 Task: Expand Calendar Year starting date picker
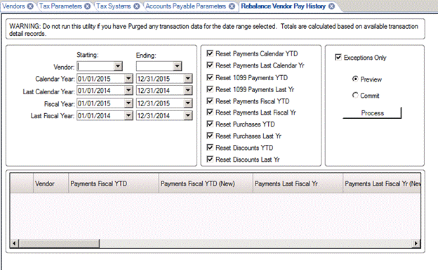click(x=128, y=79)
